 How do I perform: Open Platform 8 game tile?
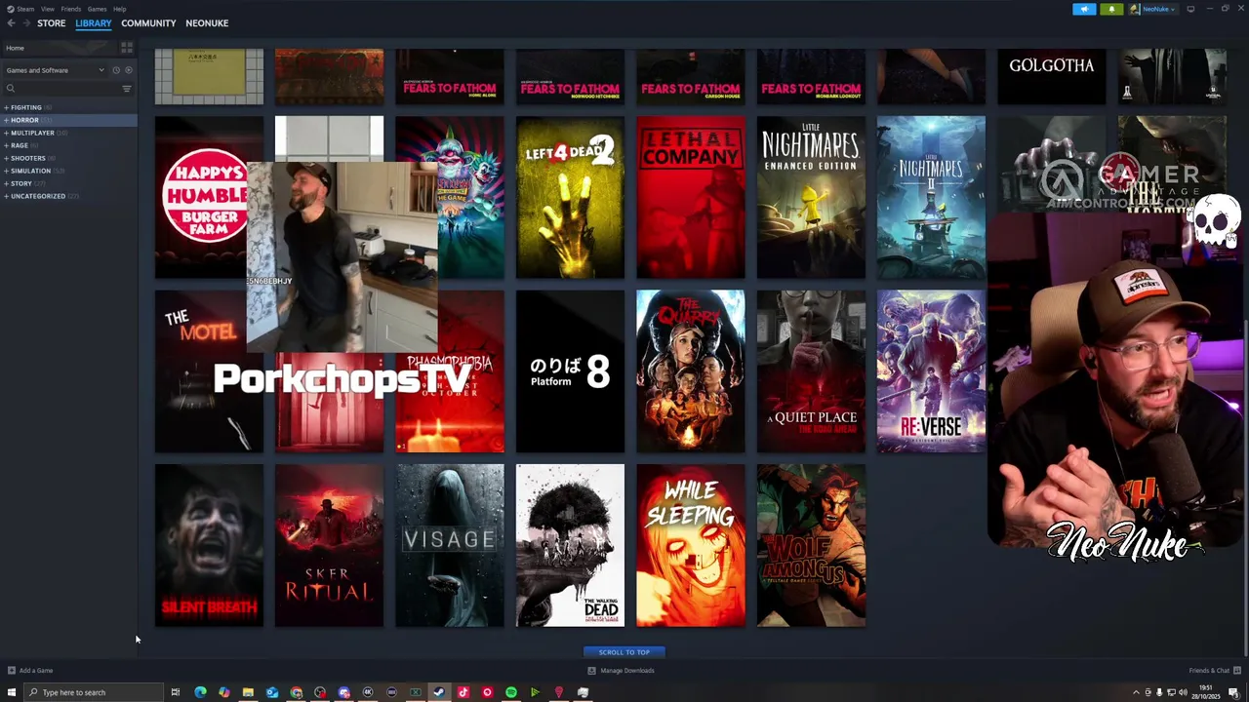[x=570, y=371]
